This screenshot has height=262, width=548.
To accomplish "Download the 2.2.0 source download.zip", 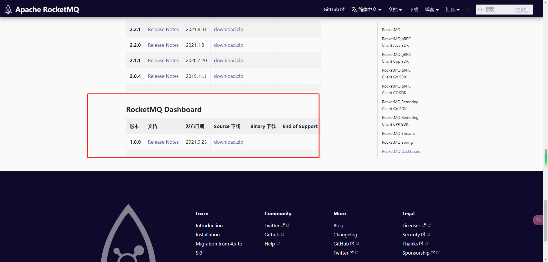I will [229, 45].
